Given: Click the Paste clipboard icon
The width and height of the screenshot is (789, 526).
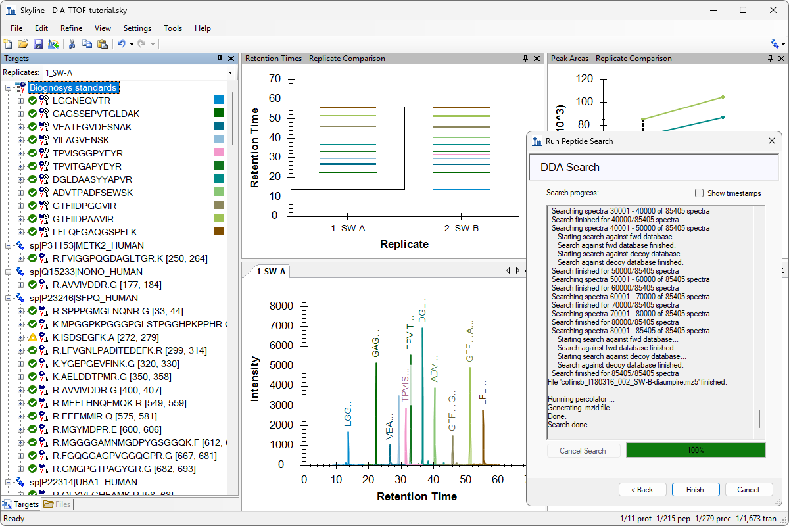Looking at the screenshot, I should (x=102, y=44).
